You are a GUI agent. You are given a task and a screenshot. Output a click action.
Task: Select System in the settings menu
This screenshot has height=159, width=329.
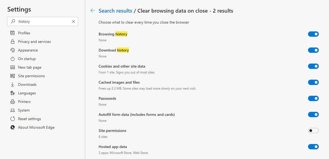pyautogui.click(x=24, y=110)
